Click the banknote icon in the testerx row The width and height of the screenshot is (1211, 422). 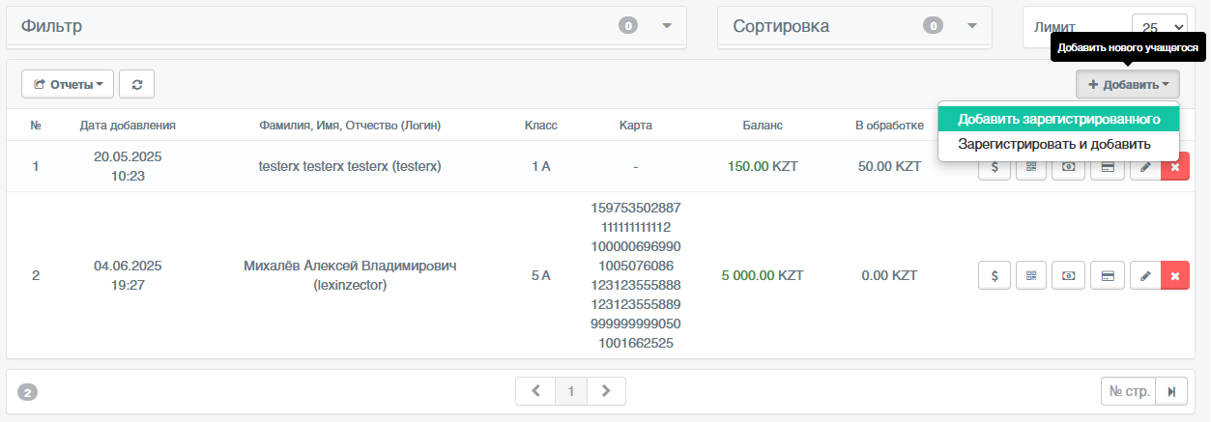pos(1069,167)
